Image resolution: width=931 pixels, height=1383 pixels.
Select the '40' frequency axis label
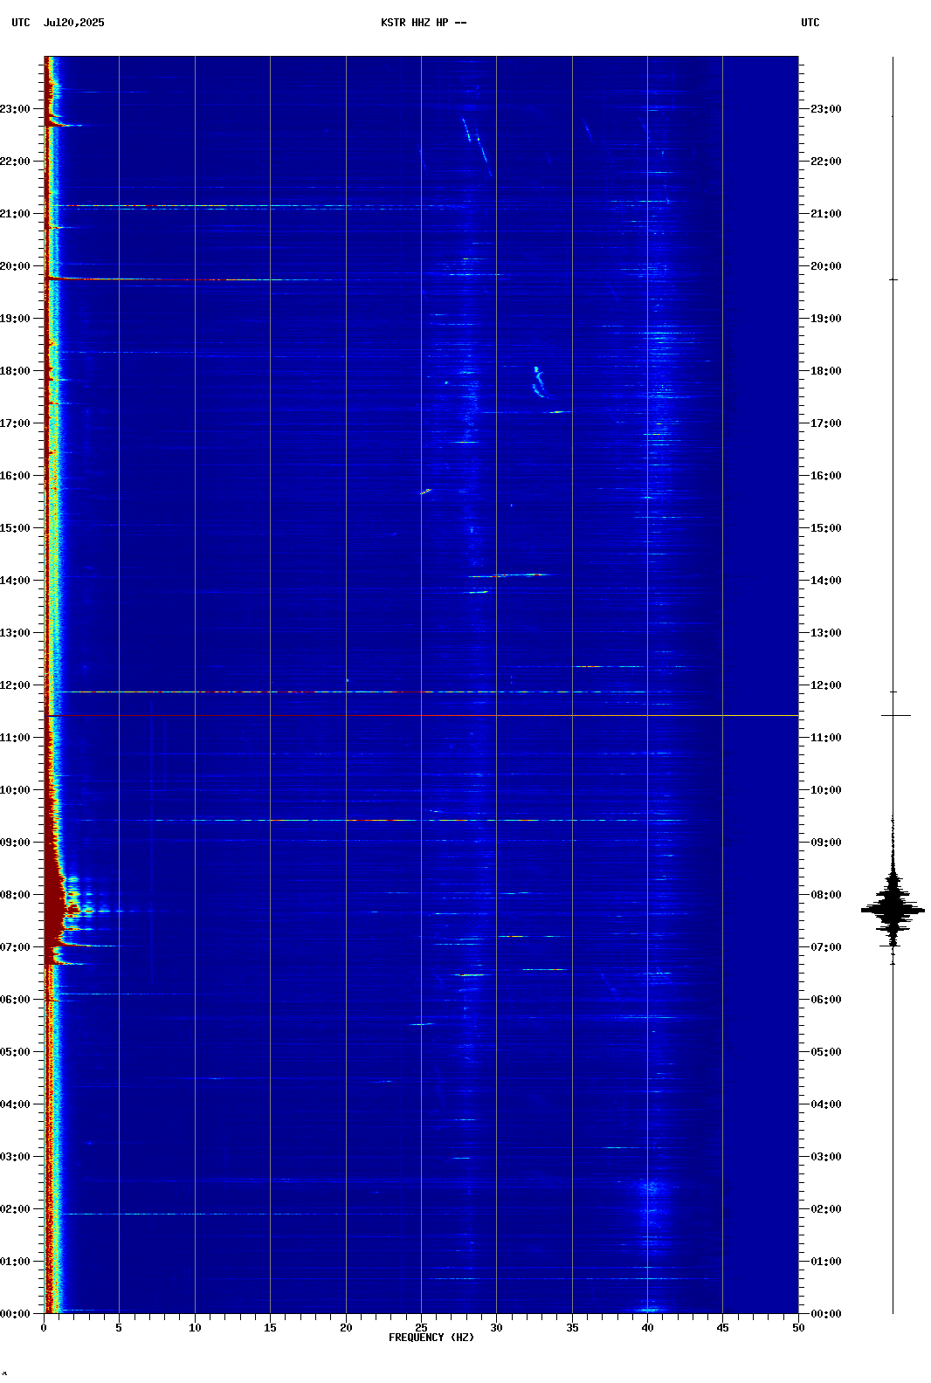coord(647,1328)
